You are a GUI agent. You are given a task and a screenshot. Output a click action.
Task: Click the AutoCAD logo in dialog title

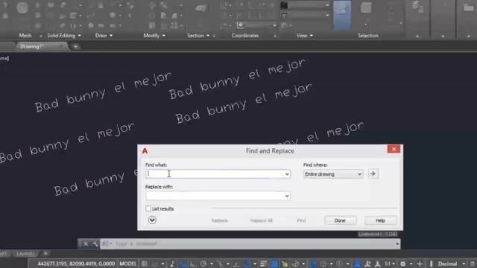(145, 150)
